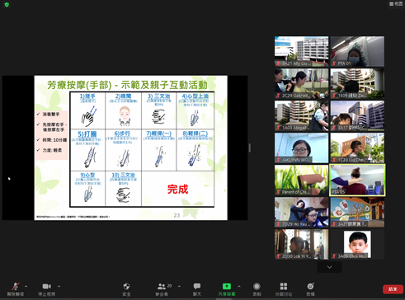
Task: Open the View menu at top right
Action: (x=396, y=3)
